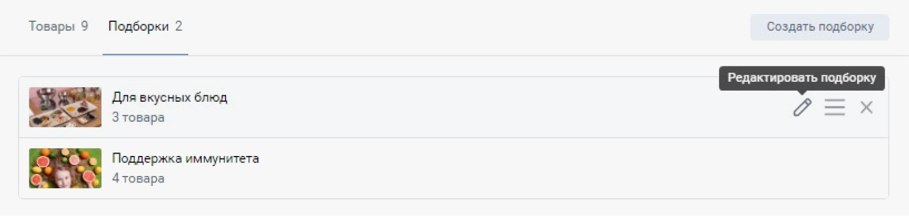Click the "Создать подборку" button
The image size is (909, 216).
pos(819,27)
